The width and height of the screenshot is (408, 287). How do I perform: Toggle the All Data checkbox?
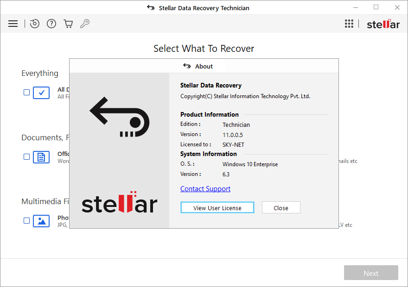pyautogui.click(x=26, y=93)
